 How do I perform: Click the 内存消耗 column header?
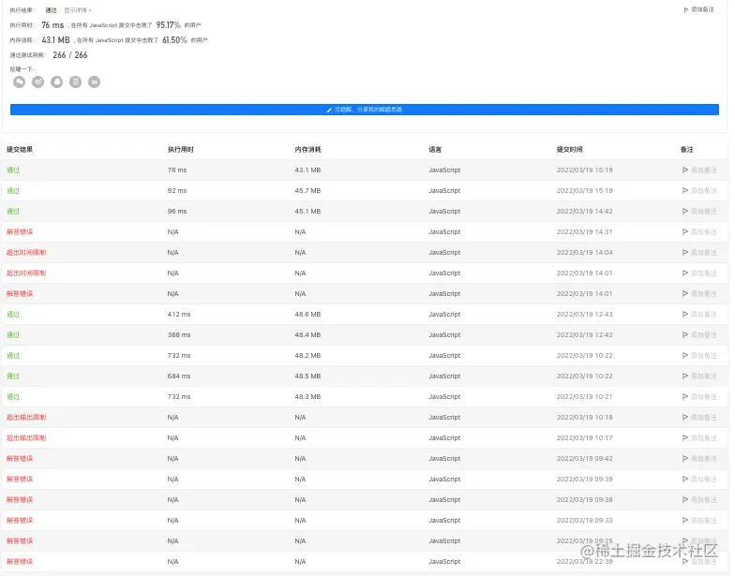(x=307, y=150)
